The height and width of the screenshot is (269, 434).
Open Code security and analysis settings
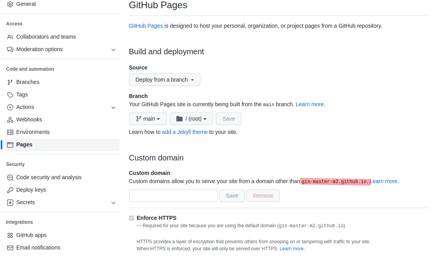coord(49,177)
